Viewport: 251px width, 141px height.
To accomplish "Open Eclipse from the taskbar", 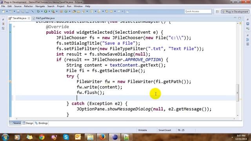I will coord(115,137).
